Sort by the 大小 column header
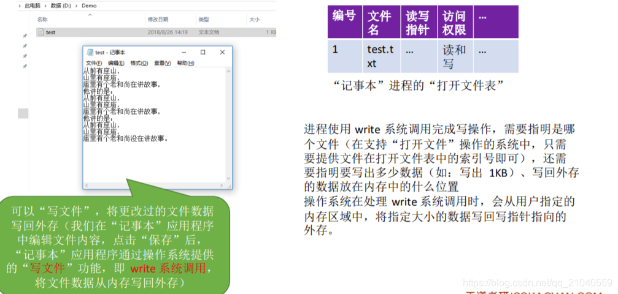The height and width of the screenshot is (294, 618). tap(255, 19)
